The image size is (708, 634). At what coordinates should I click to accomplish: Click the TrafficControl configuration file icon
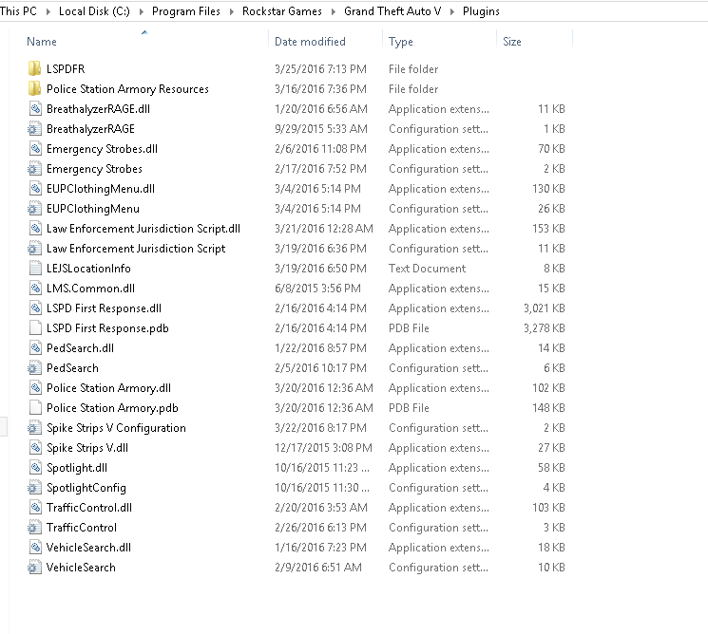(34, 528)
